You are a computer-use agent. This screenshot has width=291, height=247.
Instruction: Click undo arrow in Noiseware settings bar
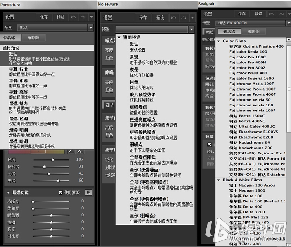click(174, 17)
